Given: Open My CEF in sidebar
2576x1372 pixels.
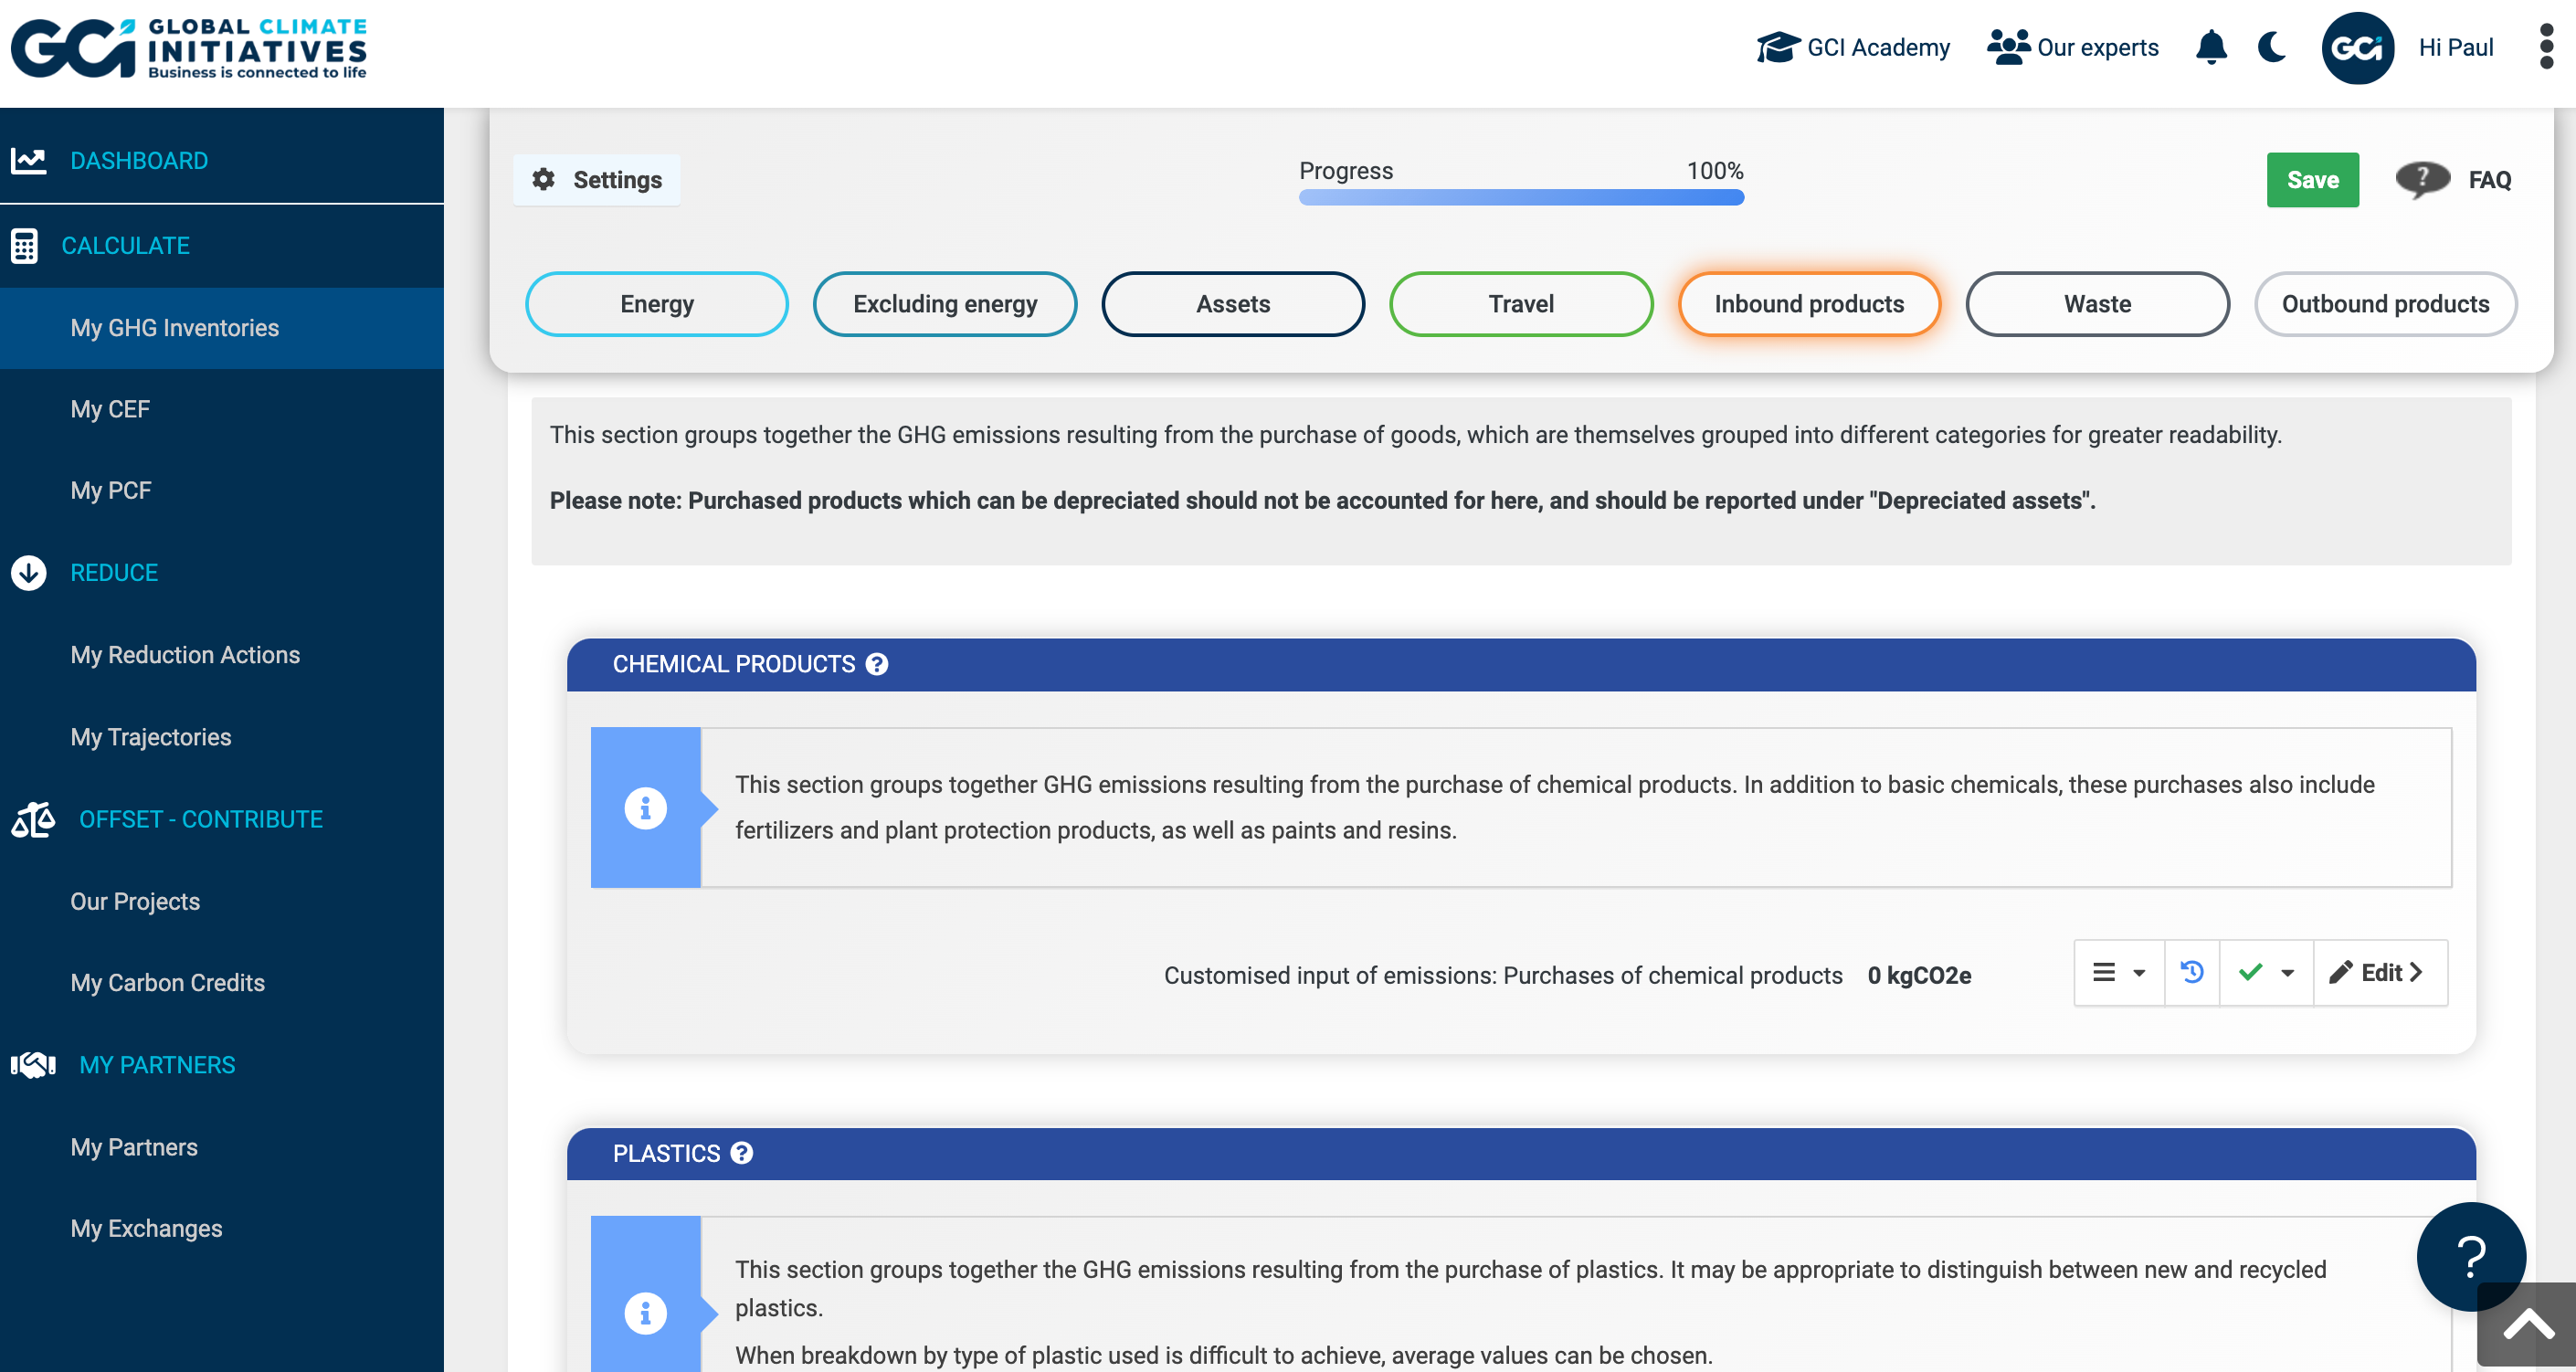Looking at the screenshot, I should (110, 409).
